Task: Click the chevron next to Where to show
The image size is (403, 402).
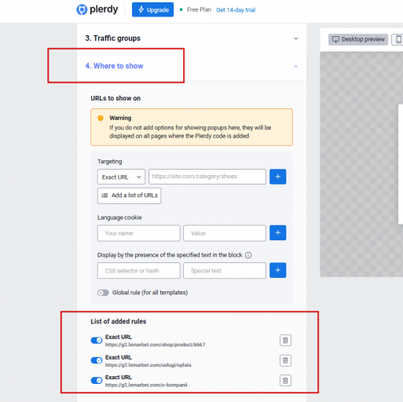Action: pos(296,67)
